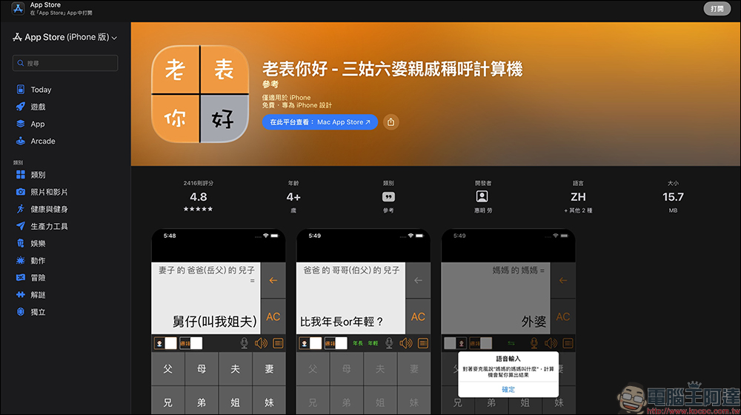Click the 獨立 category icon
The width and height of the screenshot is (741, 415).
click(20, 311)
